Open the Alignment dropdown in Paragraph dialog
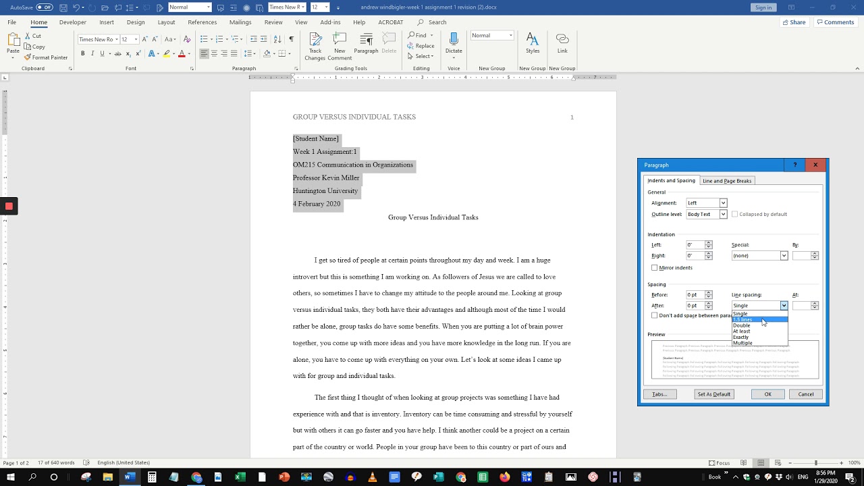864x486 pixels. tap(723, 203)
